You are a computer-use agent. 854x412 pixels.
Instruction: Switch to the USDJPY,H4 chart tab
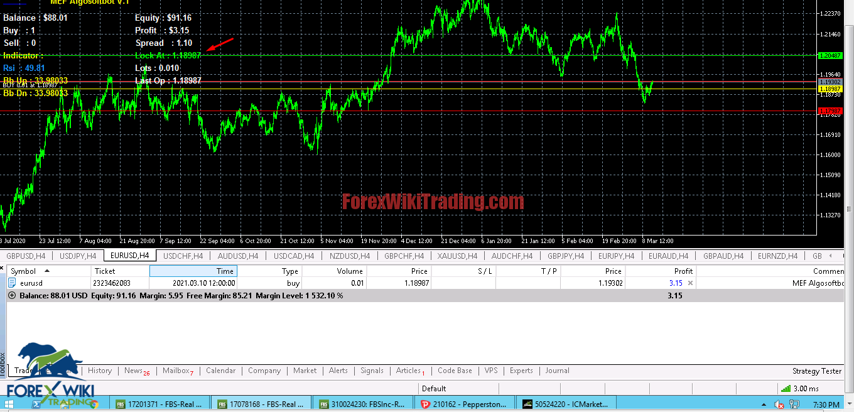pos(78,256)
